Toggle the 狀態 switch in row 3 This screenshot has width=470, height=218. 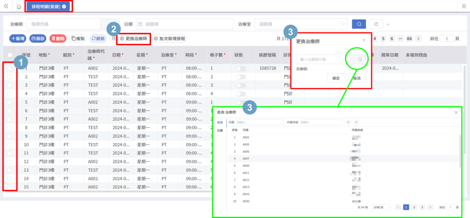coord(241,85)
